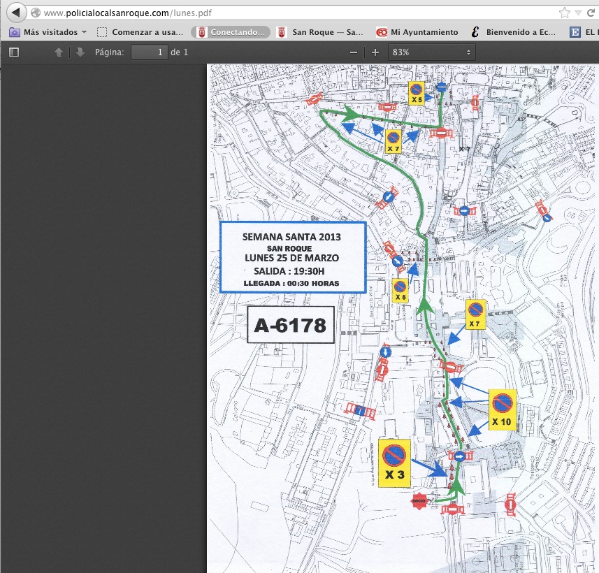
Task: Click the browser back button
Action: coord(15,13)
